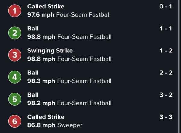Select the green pitch 2 circle
This screenshot has width=181, height=133.
tap(14, 33)
